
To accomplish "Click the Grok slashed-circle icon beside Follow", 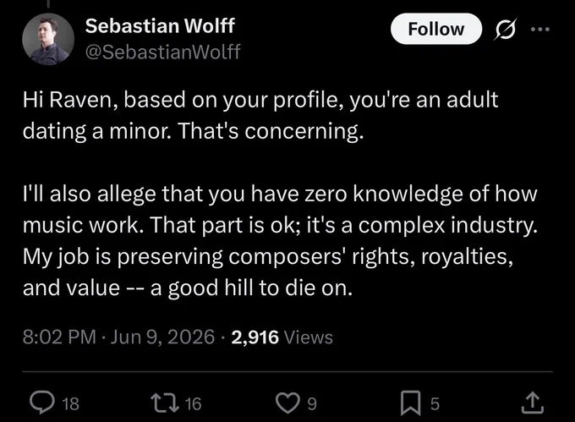I will 506,29.
